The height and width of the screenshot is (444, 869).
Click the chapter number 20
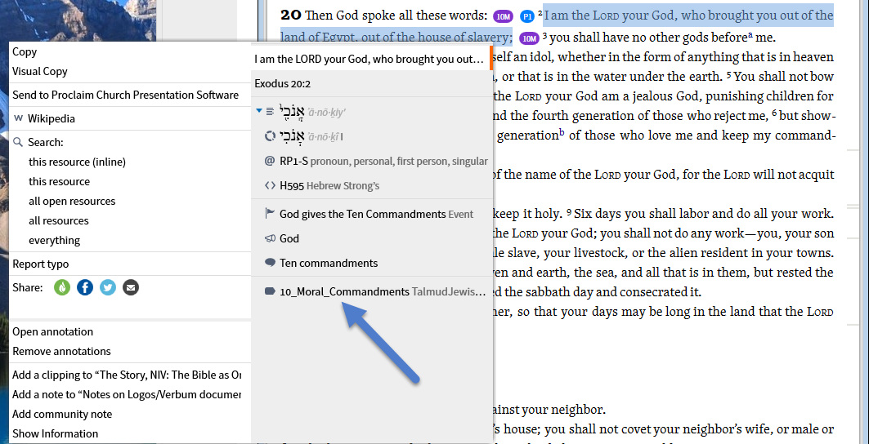[290, 15]
